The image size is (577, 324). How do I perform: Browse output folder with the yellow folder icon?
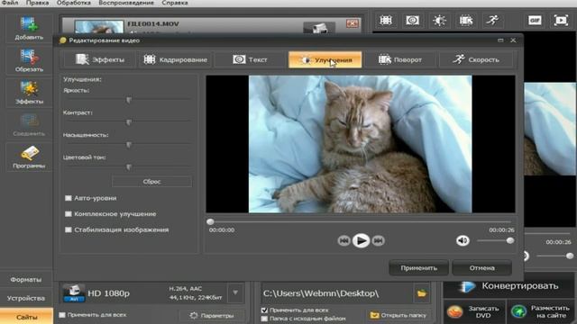[422, 293]
